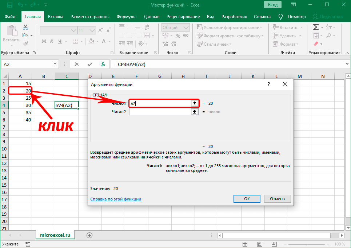Open the Copy button dropdown arrow

(31, 36)
